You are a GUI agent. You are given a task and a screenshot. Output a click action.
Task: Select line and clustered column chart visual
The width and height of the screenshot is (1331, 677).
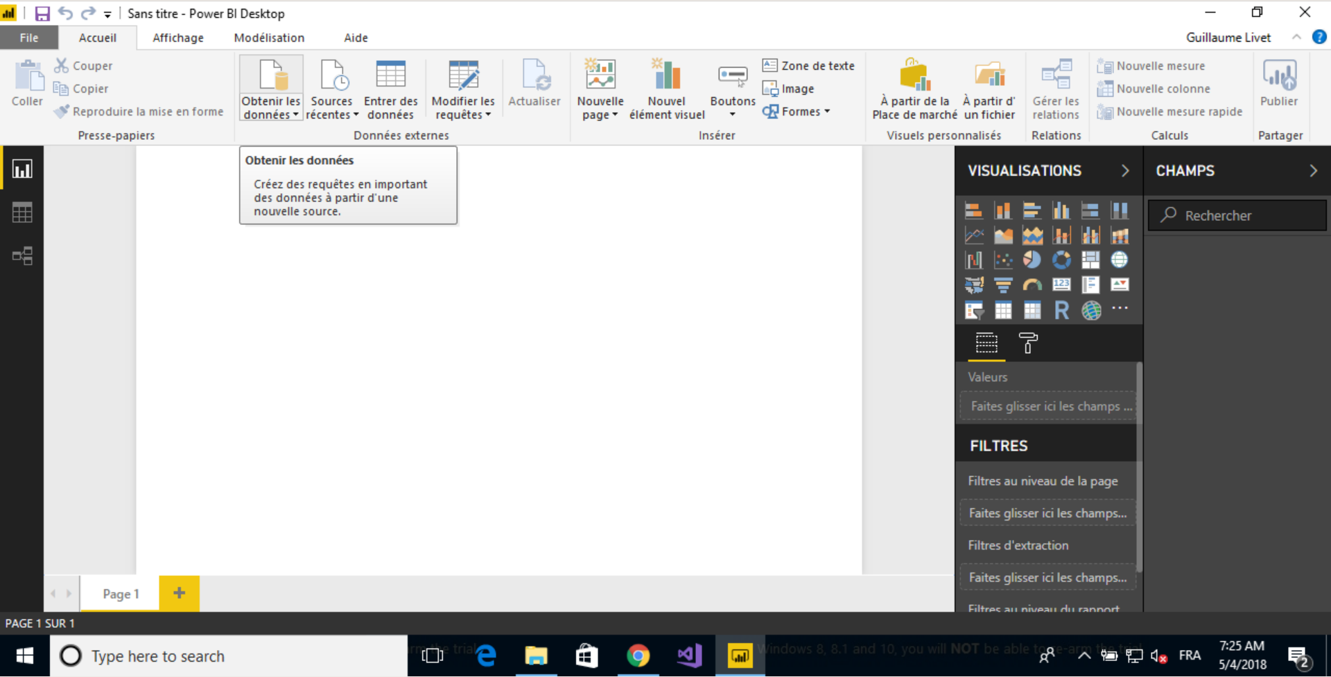[1090, 235]
